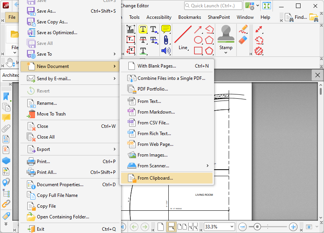Expand the Save To submenu
324x233 pixels.
69,55
